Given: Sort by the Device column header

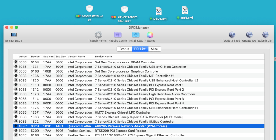Looking at the screenshot, I should [36, 57].
